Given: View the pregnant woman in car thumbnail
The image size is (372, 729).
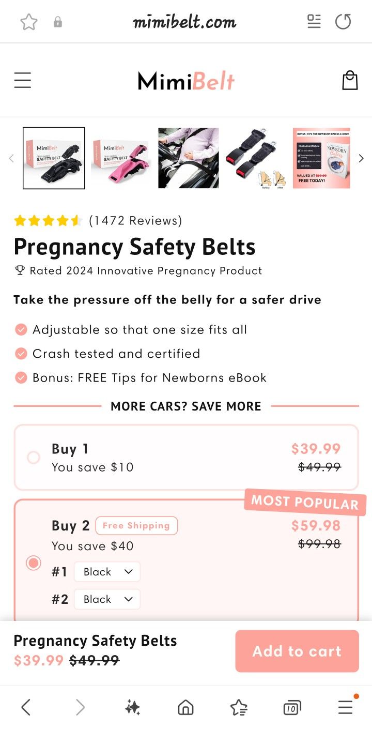Looking at the screenshot, I should 189,158.
